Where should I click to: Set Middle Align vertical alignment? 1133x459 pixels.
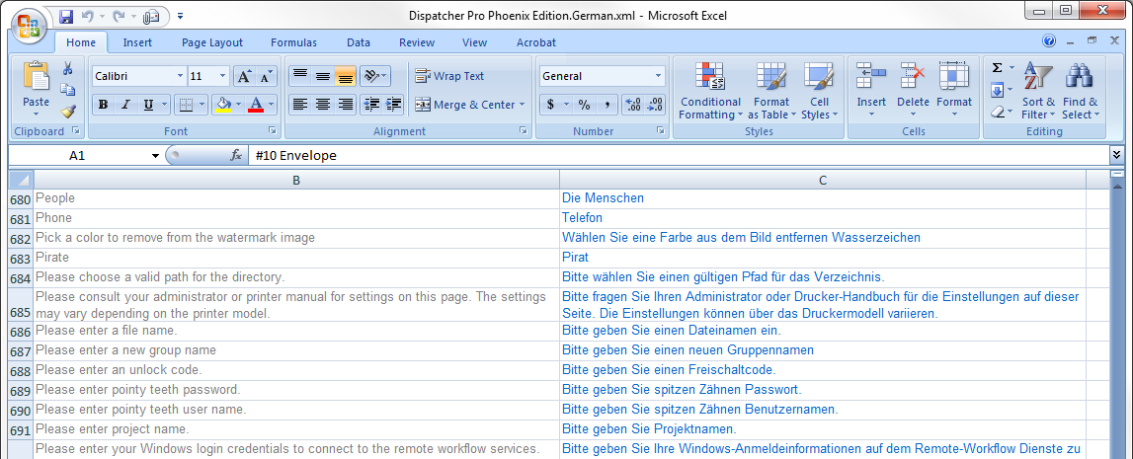322,75
